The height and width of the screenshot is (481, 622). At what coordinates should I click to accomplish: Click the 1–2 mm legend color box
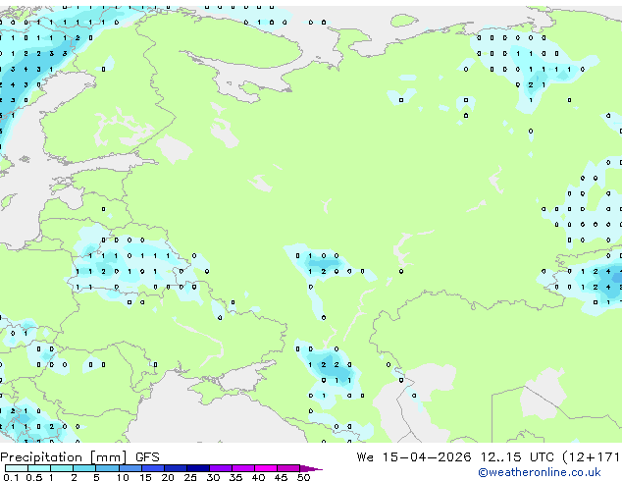[62, 468]
